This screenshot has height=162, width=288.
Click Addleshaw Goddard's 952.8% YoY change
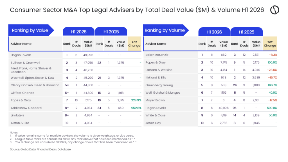pyautogui.click(x=136, y=108)
